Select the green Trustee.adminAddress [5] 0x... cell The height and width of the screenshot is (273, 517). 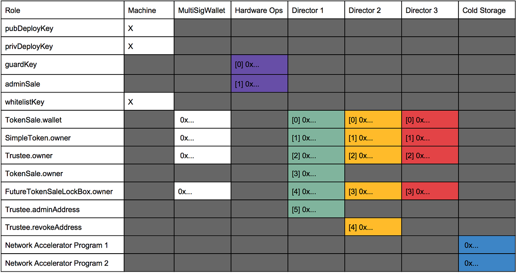(316, 210)
